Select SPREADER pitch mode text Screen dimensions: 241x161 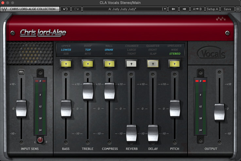(174, 46)
